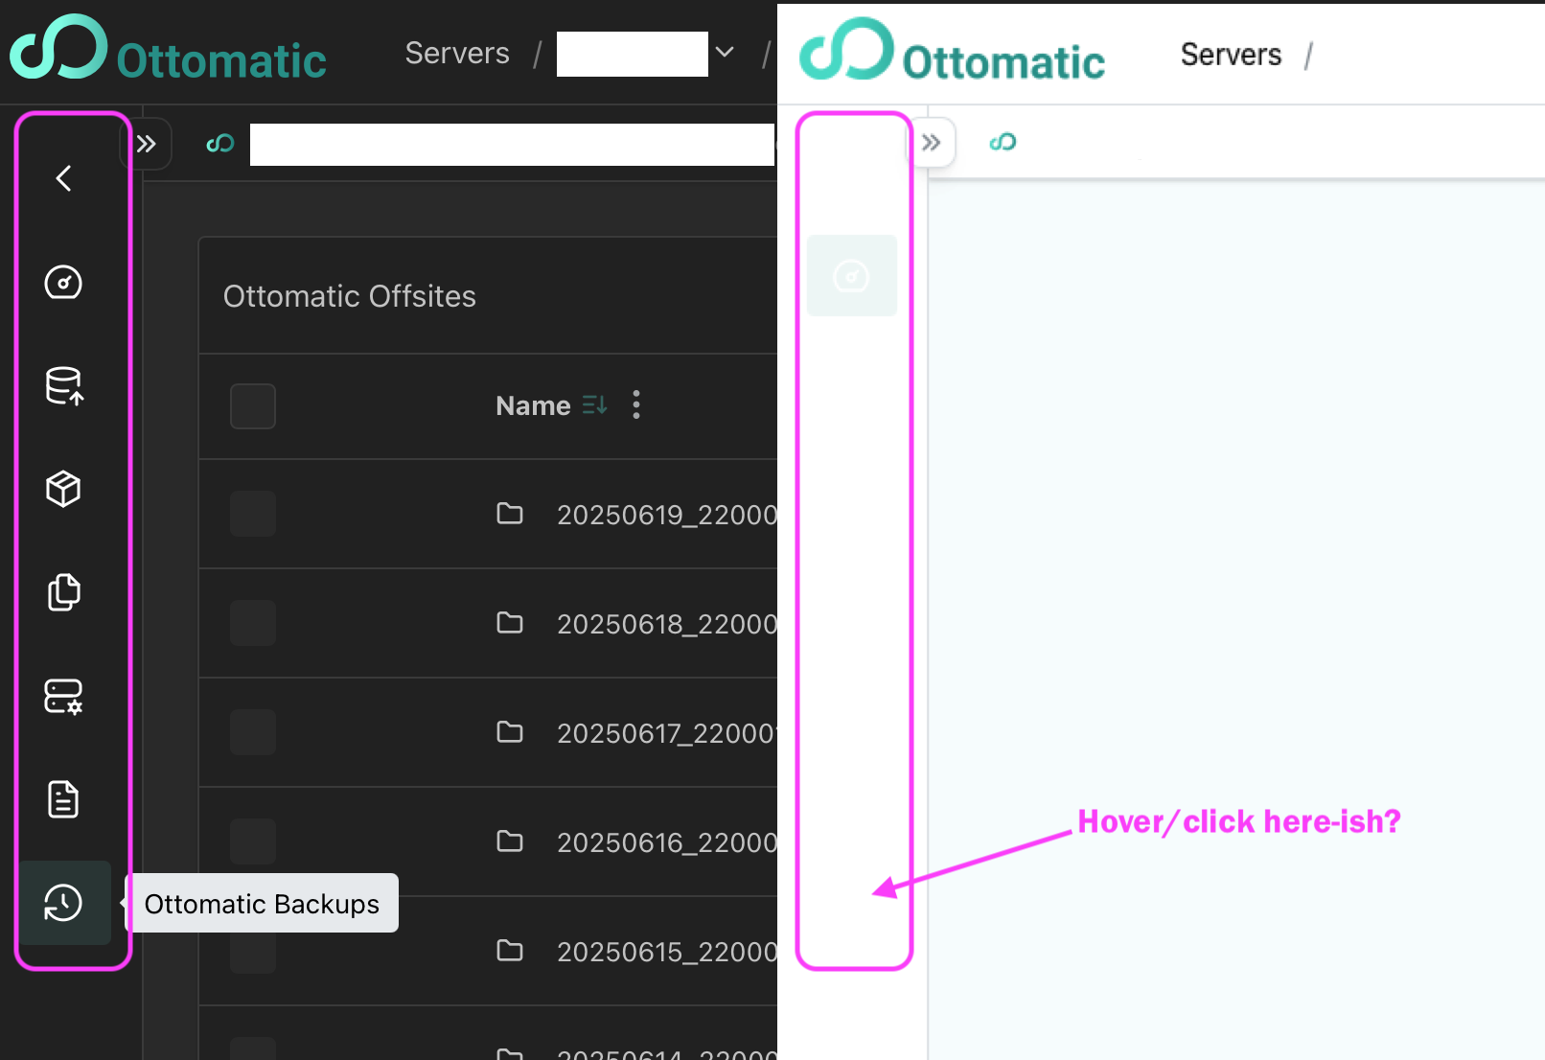The width and height of the screenshot is (1545, 1060).
Task: Click the Ottomatic logo in light window
Action: point(952,51)
